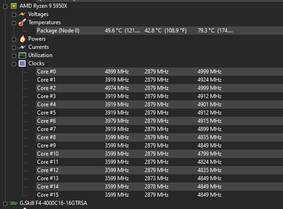283x209 pixels.
Task: Click Core #14's 2878 MHz minimum value
Action: click(157, 187)
